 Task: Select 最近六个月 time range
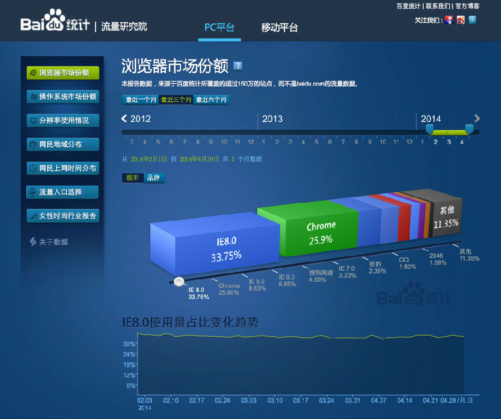(212, 100)
